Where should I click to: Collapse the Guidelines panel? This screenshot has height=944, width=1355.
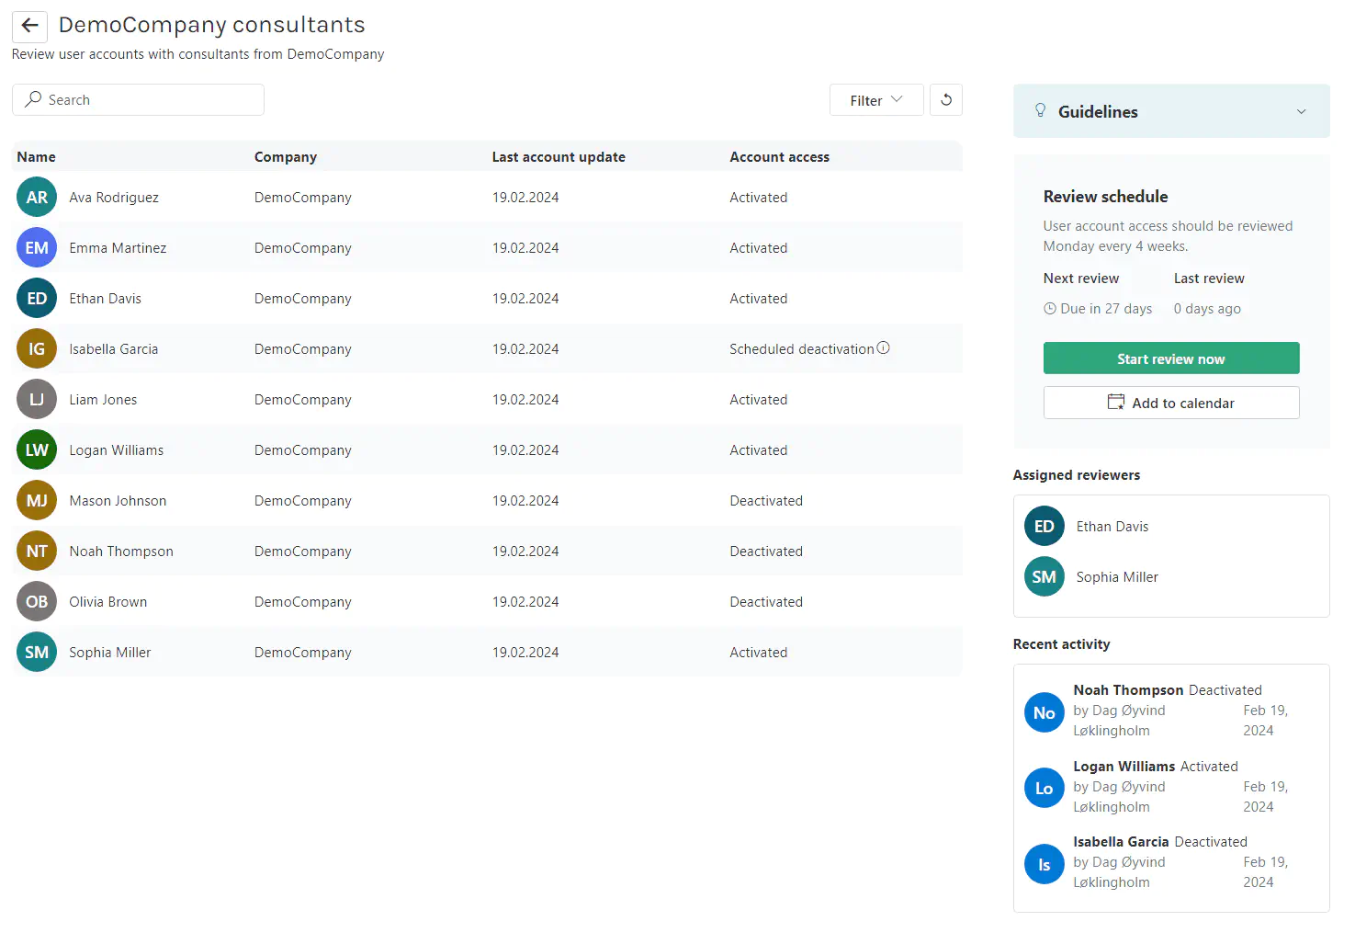pos(1301,110)
